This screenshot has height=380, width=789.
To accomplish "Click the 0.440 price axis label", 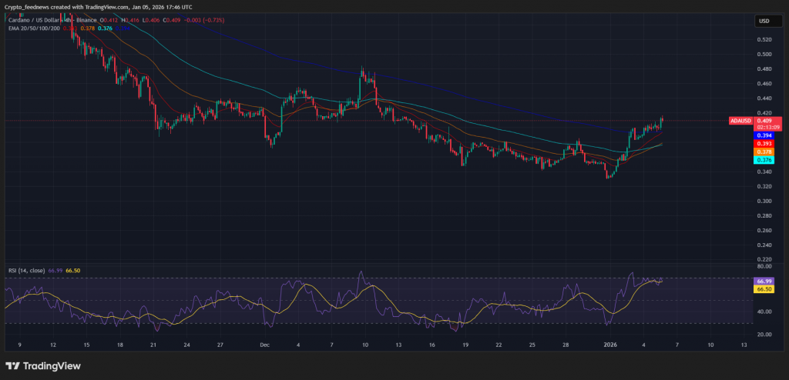I will point(764,98).
